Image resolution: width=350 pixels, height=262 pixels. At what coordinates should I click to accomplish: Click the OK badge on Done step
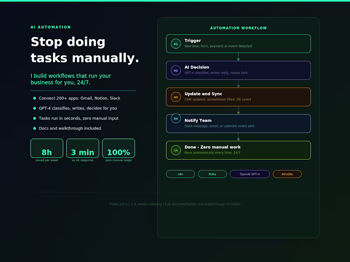[x=175, y=150]
